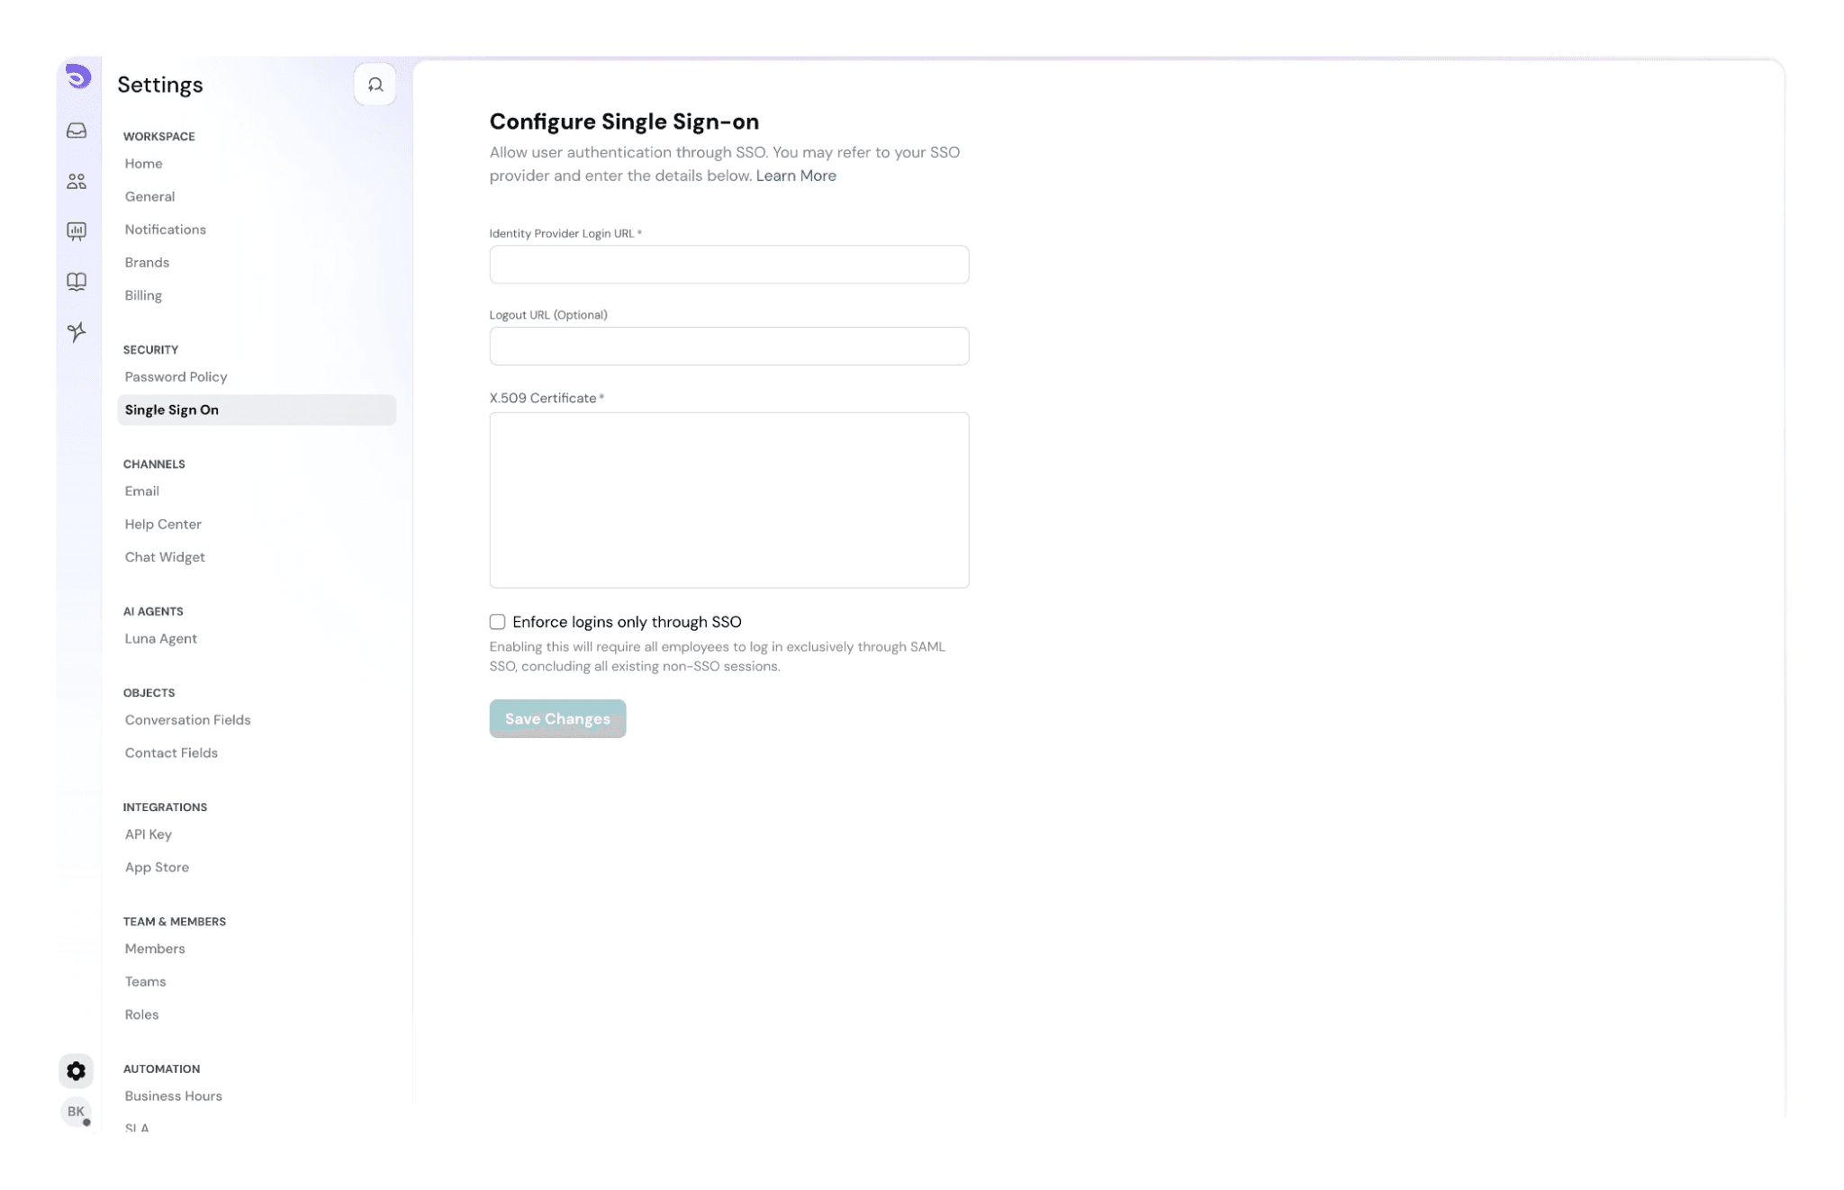Open the Learn More link
Screen dimensions: 1844x1190
coord(796,176)
